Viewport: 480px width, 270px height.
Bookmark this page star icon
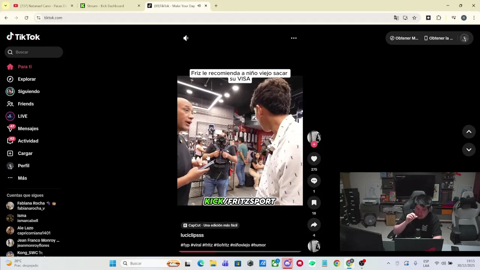click(414, 18)
